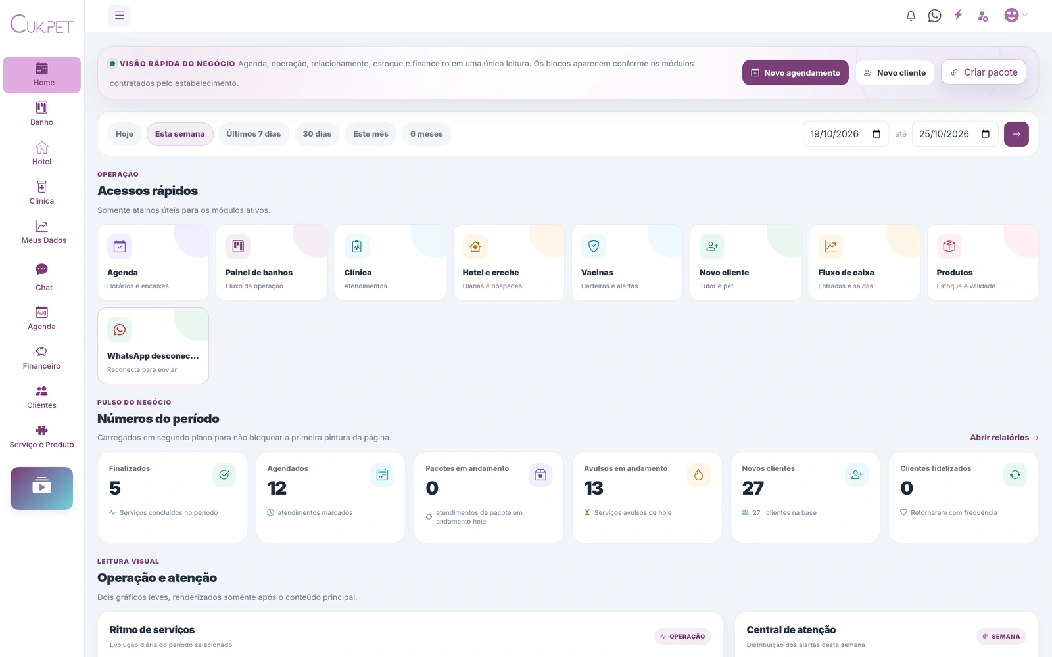
Task: Select the Este mês period filter
Action: pyautogui.click(x=370, y=134)
